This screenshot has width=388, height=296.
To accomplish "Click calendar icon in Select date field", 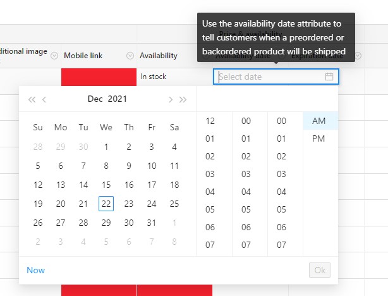I will point(329,77).
